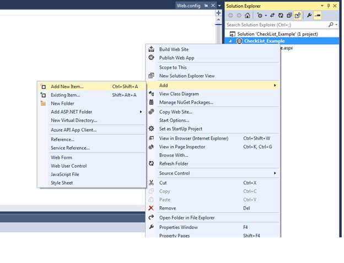Click the Back arrow in Solution Explorer toolbar
344x263 pixels.
[x=230, y=15]
